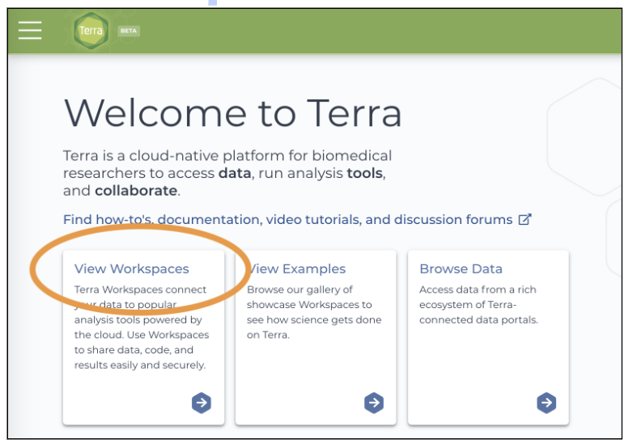Viewport: 633px width, 448px height.
Task: Click the arrow icon on View Examples card
Action: [373, 402]
